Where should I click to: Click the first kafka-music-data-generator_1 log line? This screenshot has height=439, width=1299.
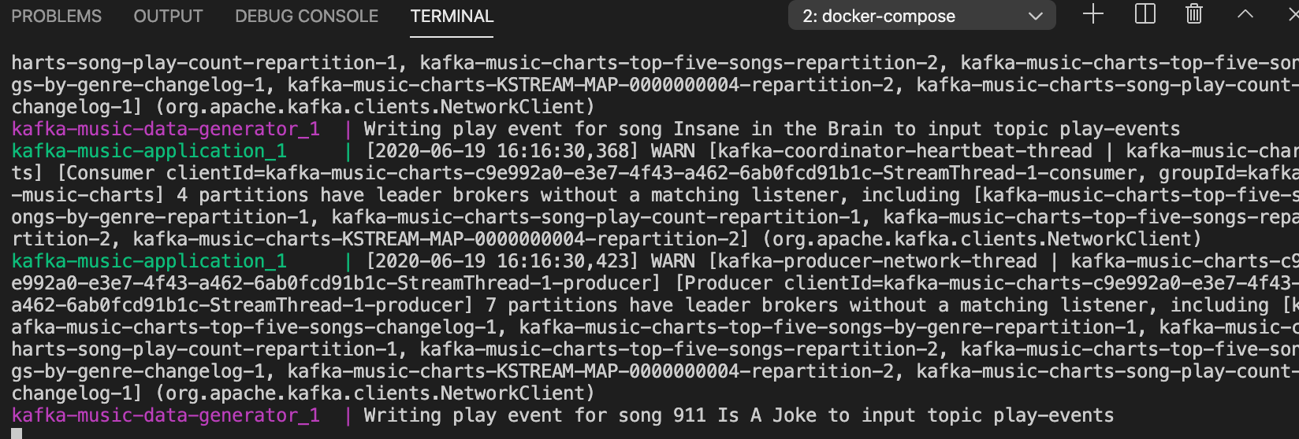596,129
